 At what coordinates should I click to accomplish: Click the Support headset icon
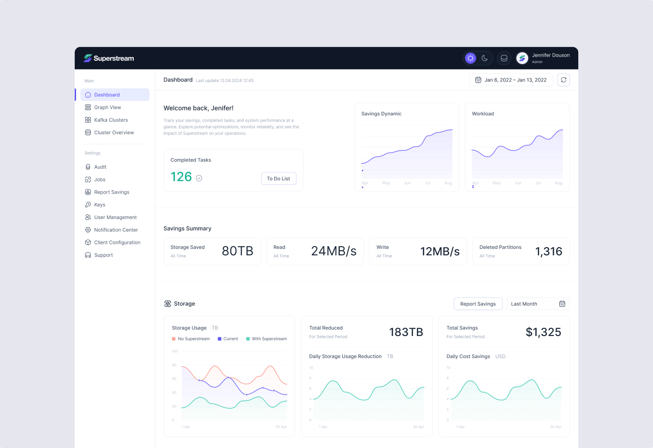click(x=88, y=255)
